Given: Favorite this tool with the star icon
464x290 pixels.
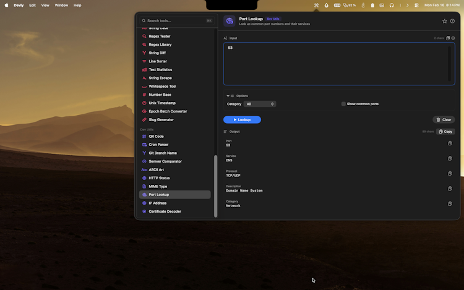Looking at the screenshot, I should (x=444, y=21).
